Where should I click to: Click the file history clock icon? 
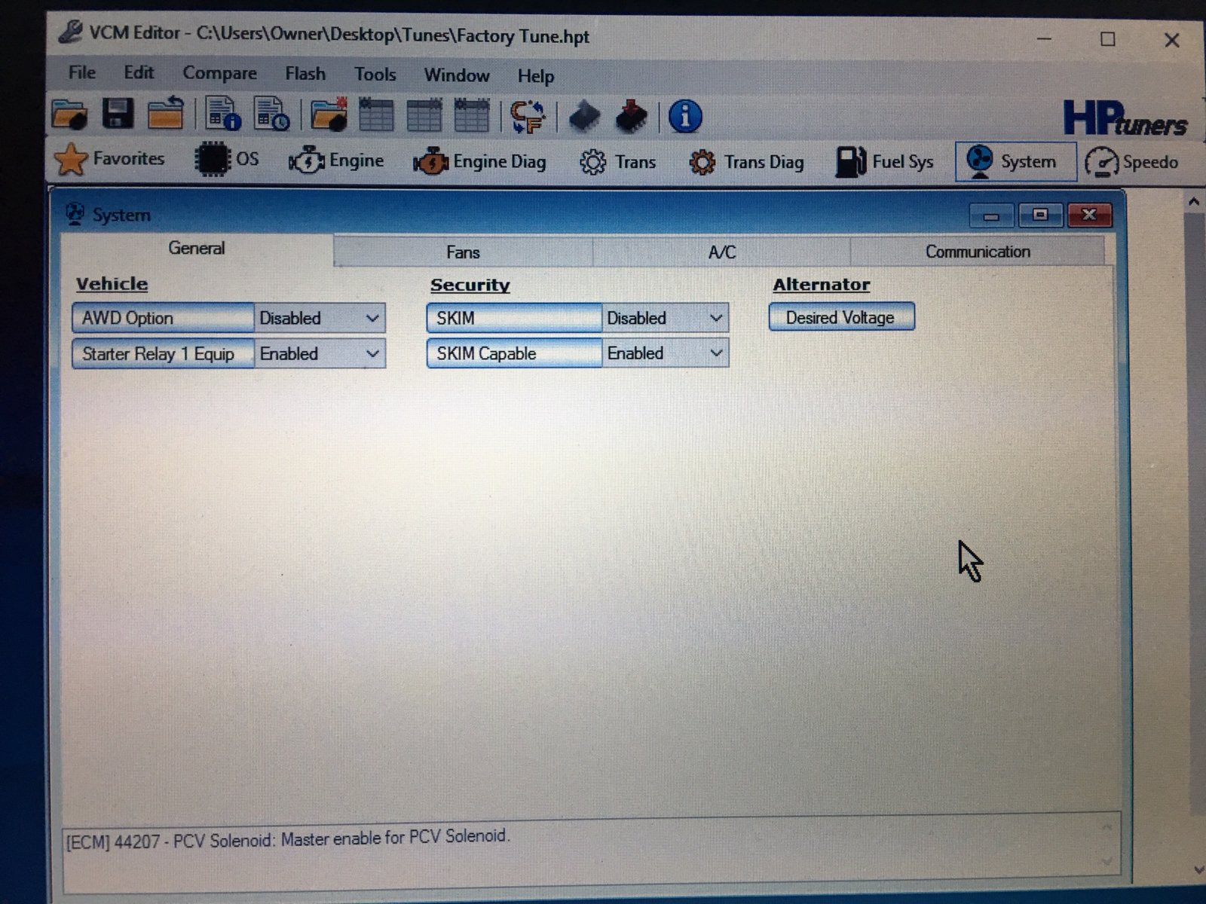[271, 115]
